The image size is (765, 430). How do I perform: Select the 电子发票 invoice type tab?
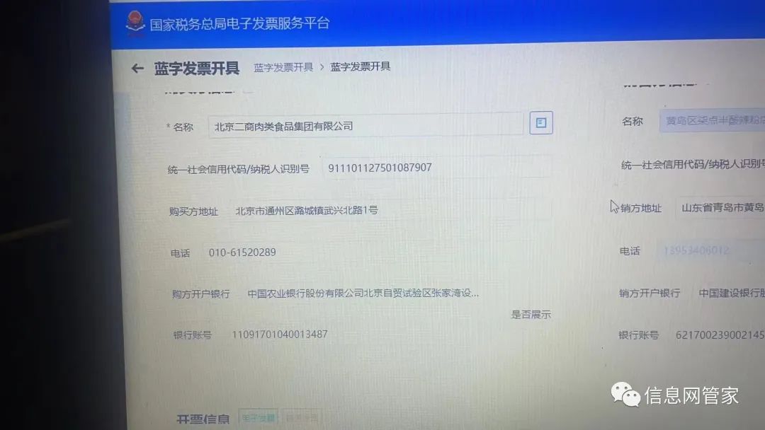click(x=259, y=417)
